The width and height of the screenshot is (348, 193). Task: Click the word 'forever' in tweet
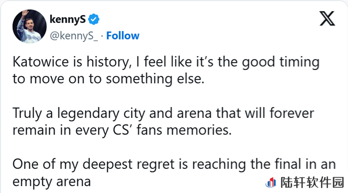point(291,113)
